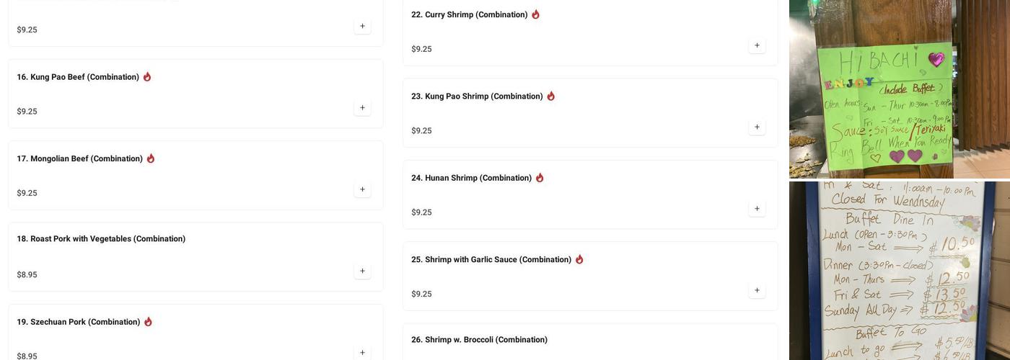Add Szechuan Pork combination to order
1010x360 pixels.
pos(362,353)
